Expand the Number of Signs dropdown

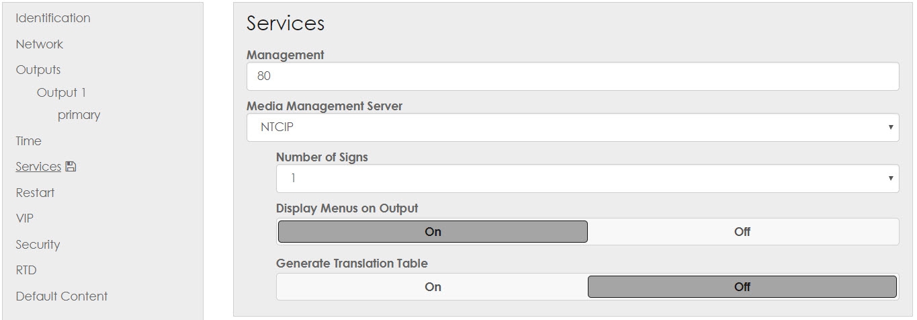click(x=587, y=179)
